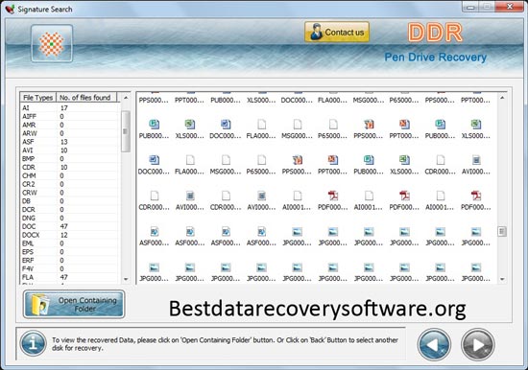Viewport: 528px width, 370px height.
Task: Click file types list scroll down arrow
Action: coord(126,279)
